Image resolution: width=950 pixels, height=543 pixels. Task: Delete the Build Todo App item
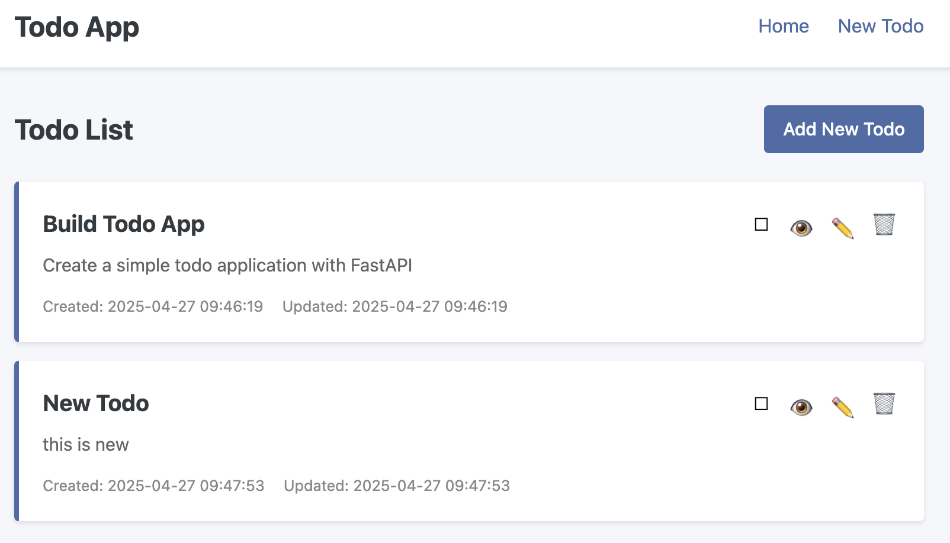point(884,225)
